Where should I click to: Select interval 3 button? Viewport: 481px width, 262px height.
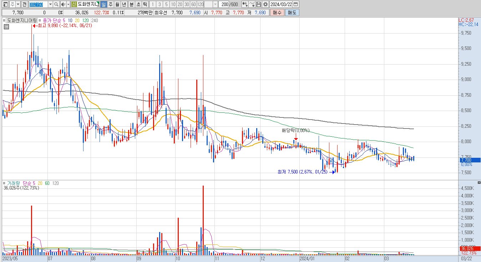159,4
